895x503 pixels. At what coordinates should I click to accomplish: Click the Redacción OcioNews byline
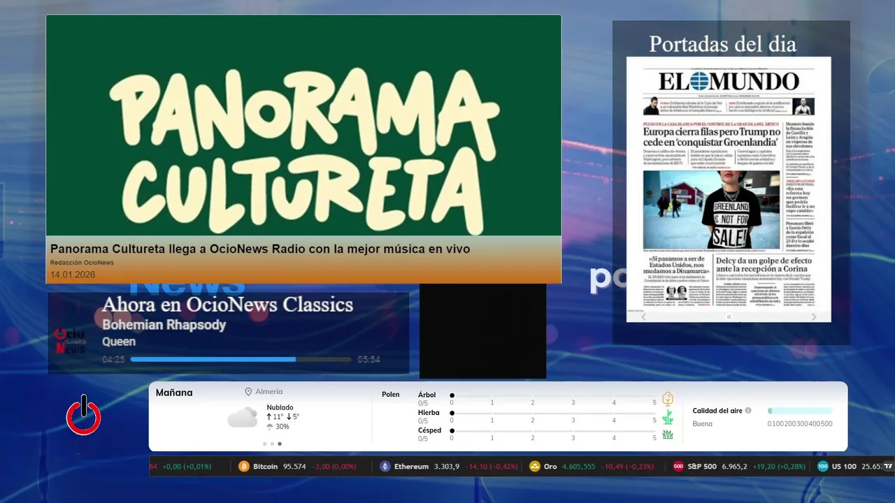(82, 263)
